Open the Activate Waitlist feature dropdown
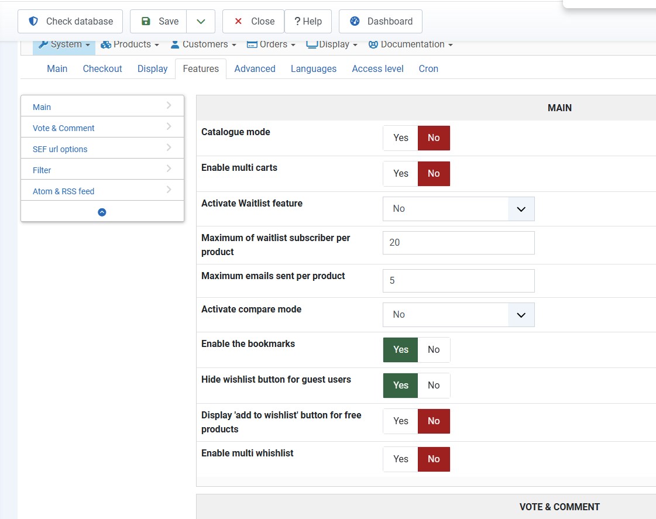Image resolution: width=656 pixels, height=519 pixels. 458,209
